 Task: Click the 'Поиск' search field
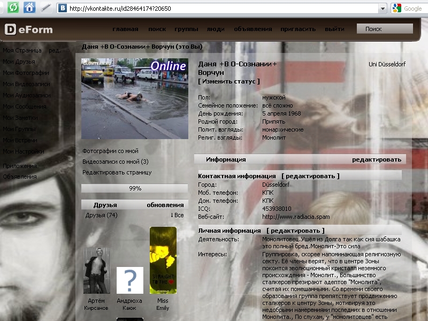pos(385,29)
